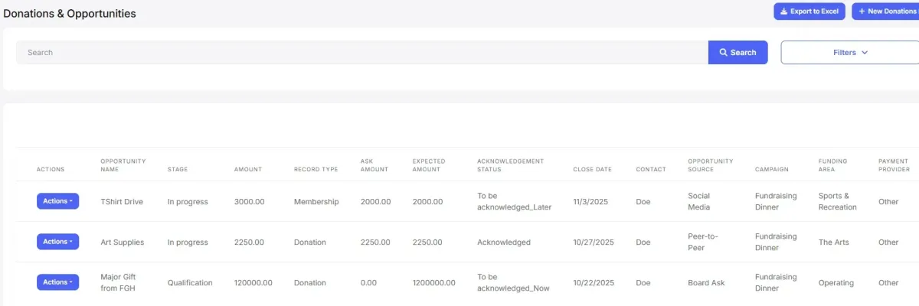Sort by the Opportunity Source column header
Screen dimensions: 919x306
(711, 165)
